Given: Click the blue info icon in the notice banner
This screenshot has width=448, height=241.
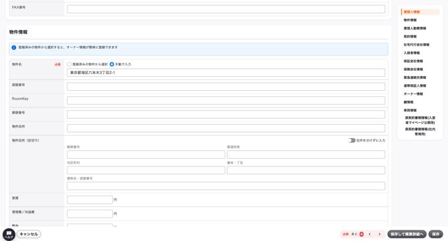Looking at the screenshot, I should (14, 47).
